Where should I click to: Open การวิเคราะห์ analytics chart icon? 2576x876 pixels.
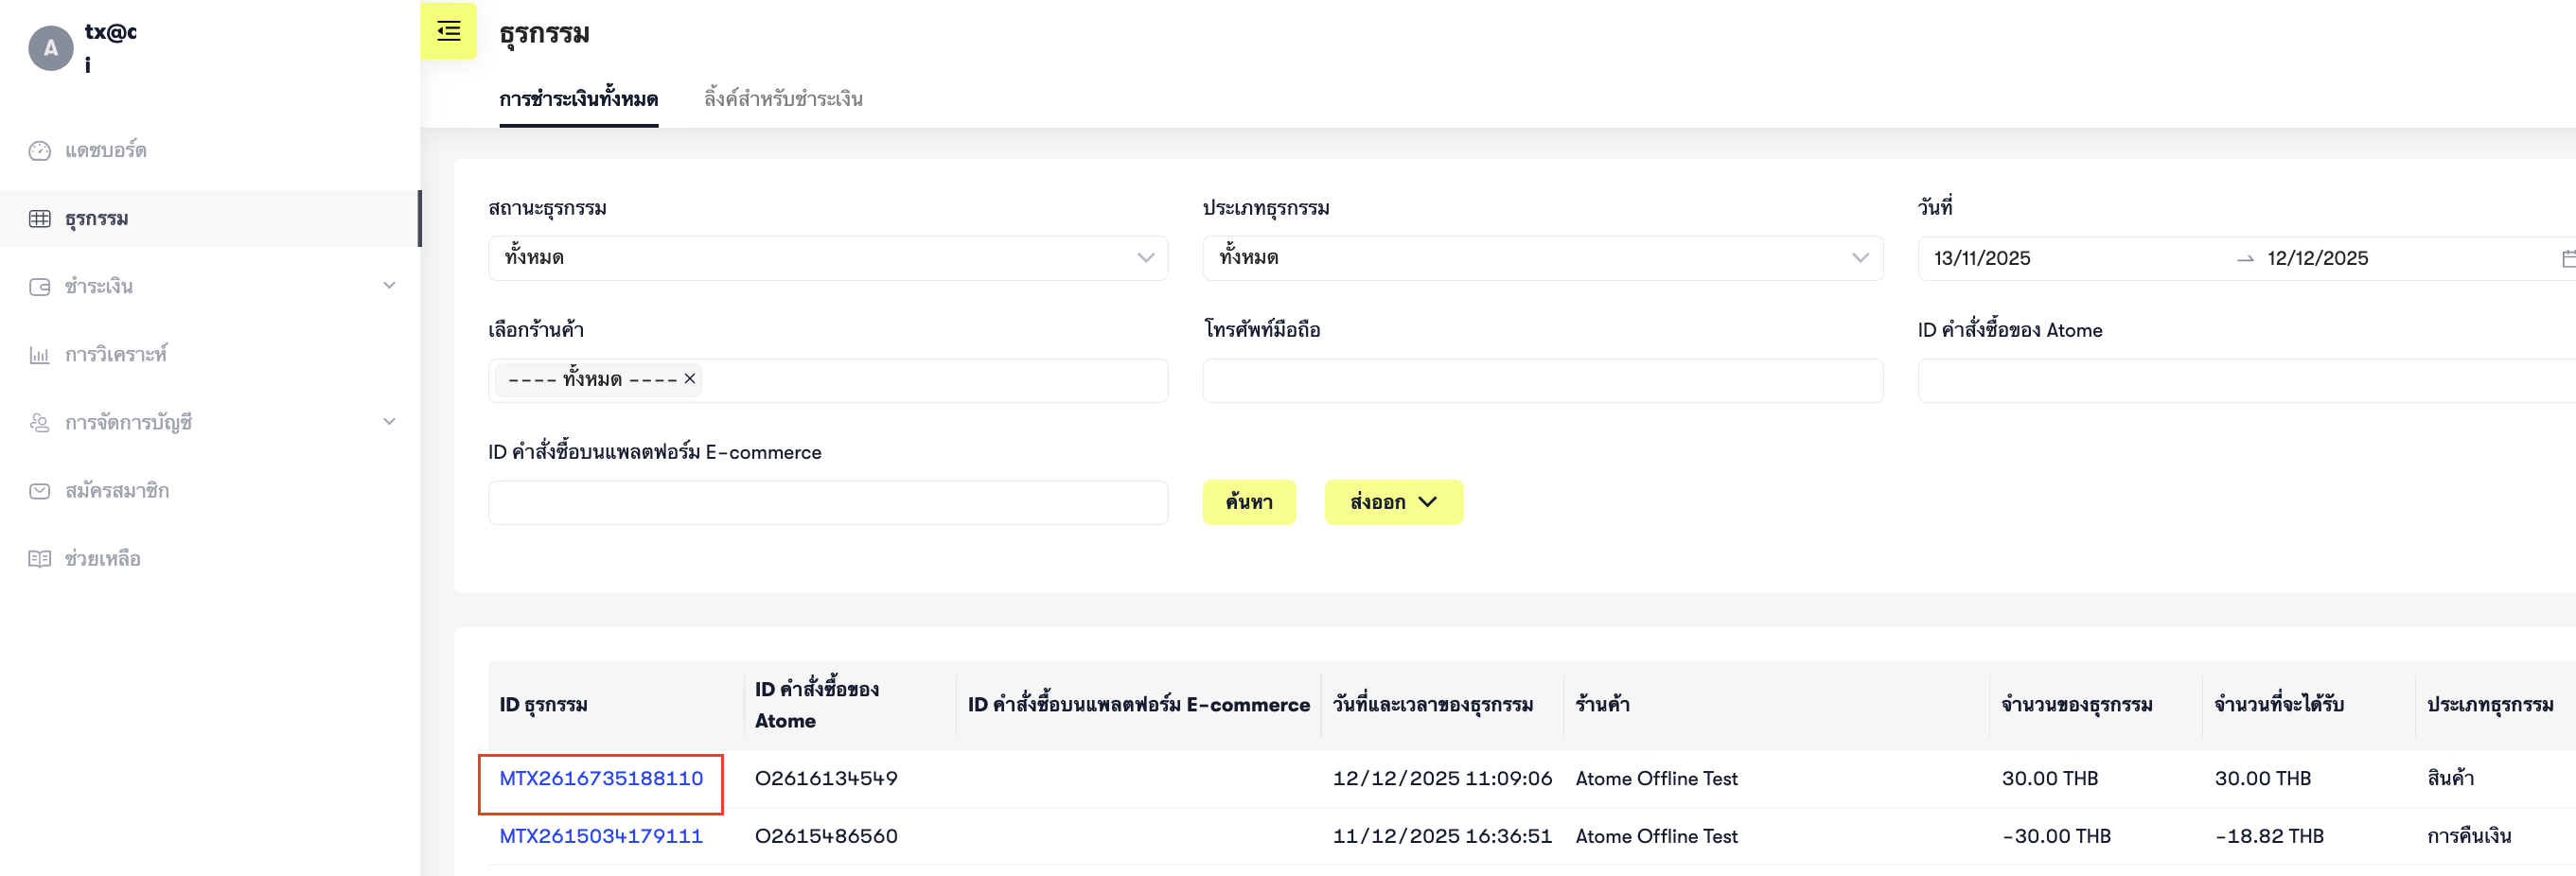[40, 355]
